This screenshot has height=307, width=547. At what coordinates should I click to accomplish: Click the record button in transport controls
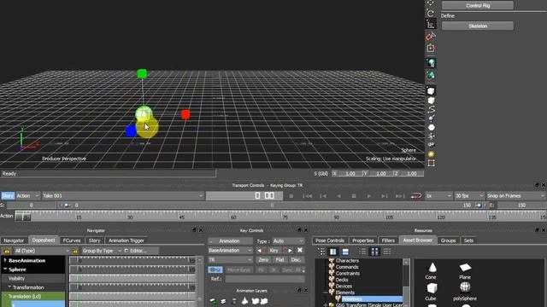pyautogui.click(x=291, y=196)
